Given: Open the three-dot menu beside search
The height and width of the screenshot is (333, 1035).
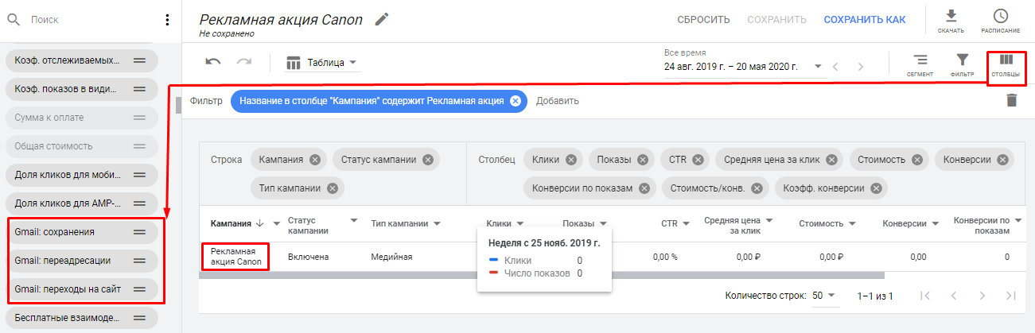Looking at the screenshot, I should pos(167,20).
